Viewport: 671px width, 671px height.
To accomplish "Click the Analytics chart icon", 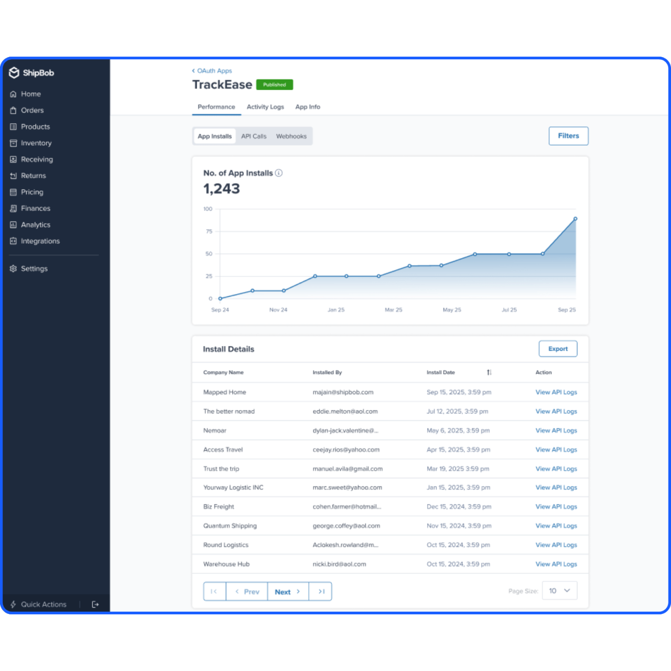I will [x=14, y=225].
